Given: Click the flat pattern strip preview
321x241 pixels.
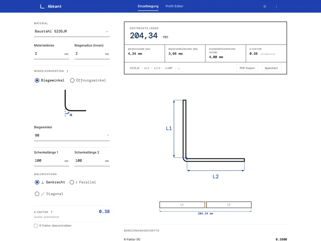Looking at the screenshot, I should 205,205.
